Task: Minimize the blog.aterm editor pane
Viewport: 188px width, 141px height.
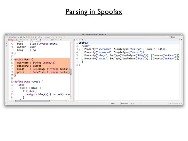Action: (x=180, y=40)
